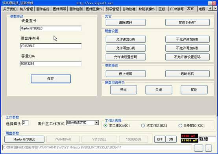
Task: Click the 保存 button
Action: click(x=51, y=79)
